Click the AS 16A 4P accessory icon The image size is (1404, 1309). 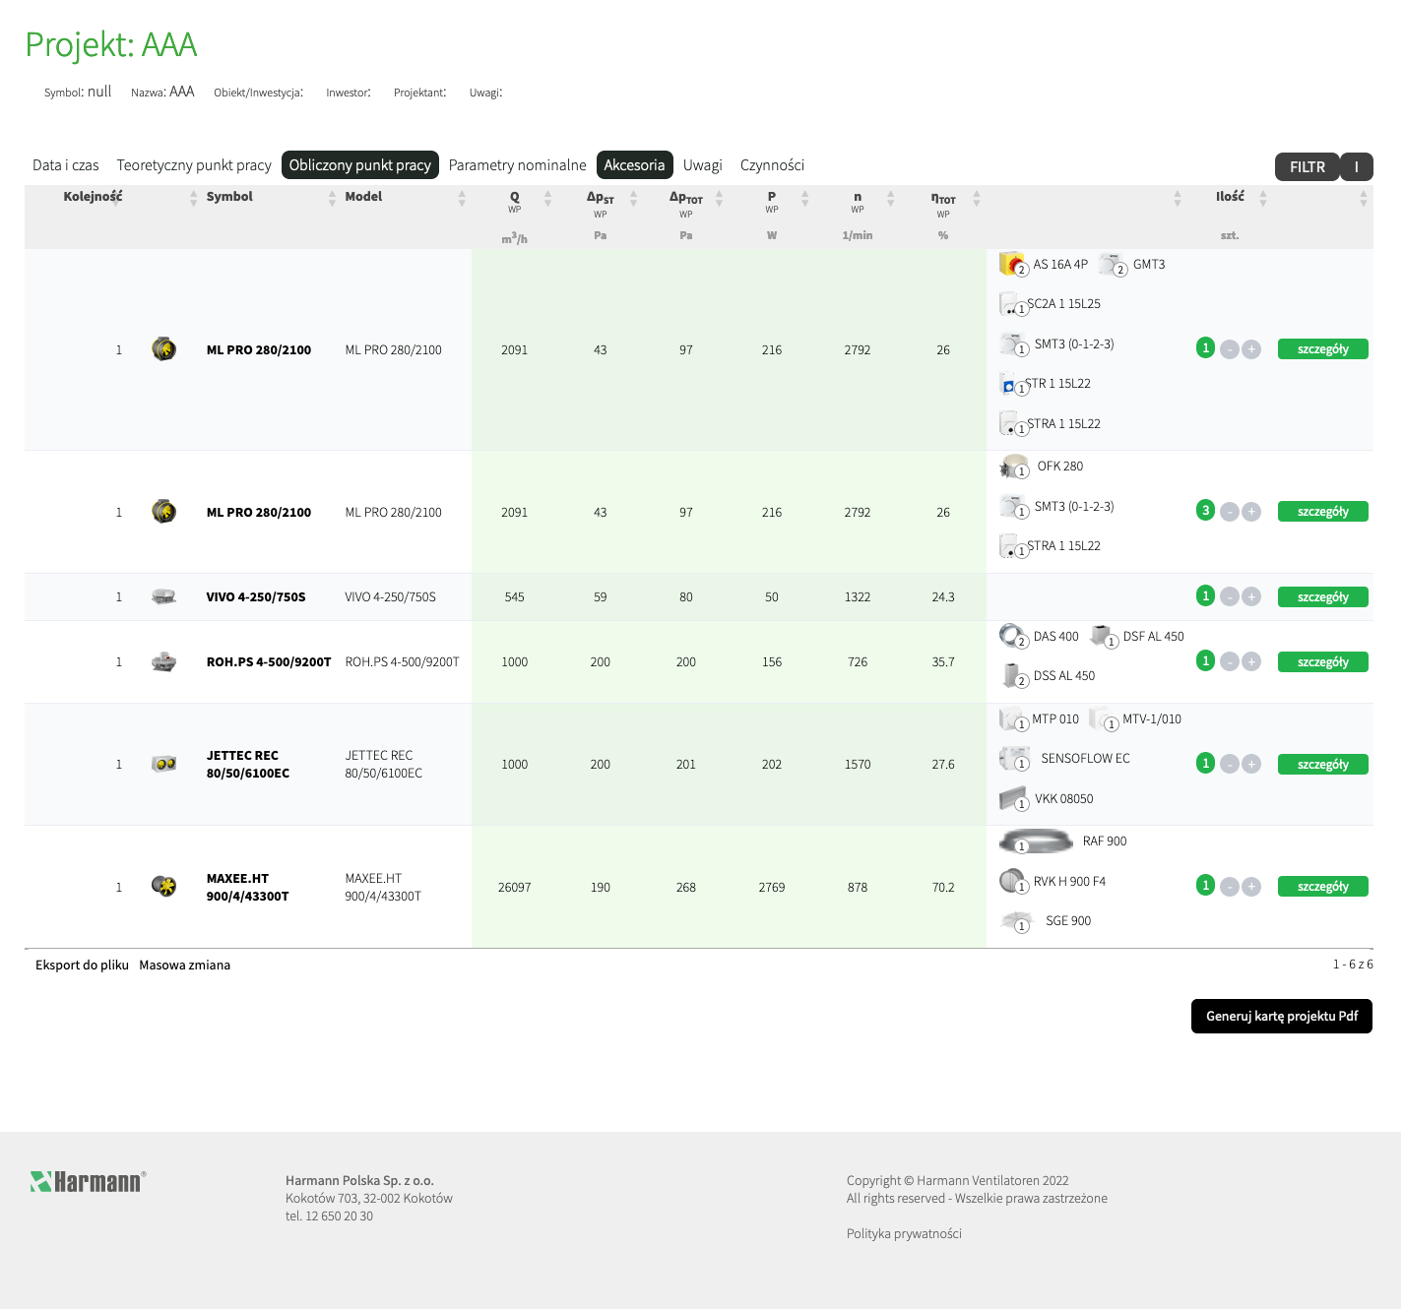1012,264
